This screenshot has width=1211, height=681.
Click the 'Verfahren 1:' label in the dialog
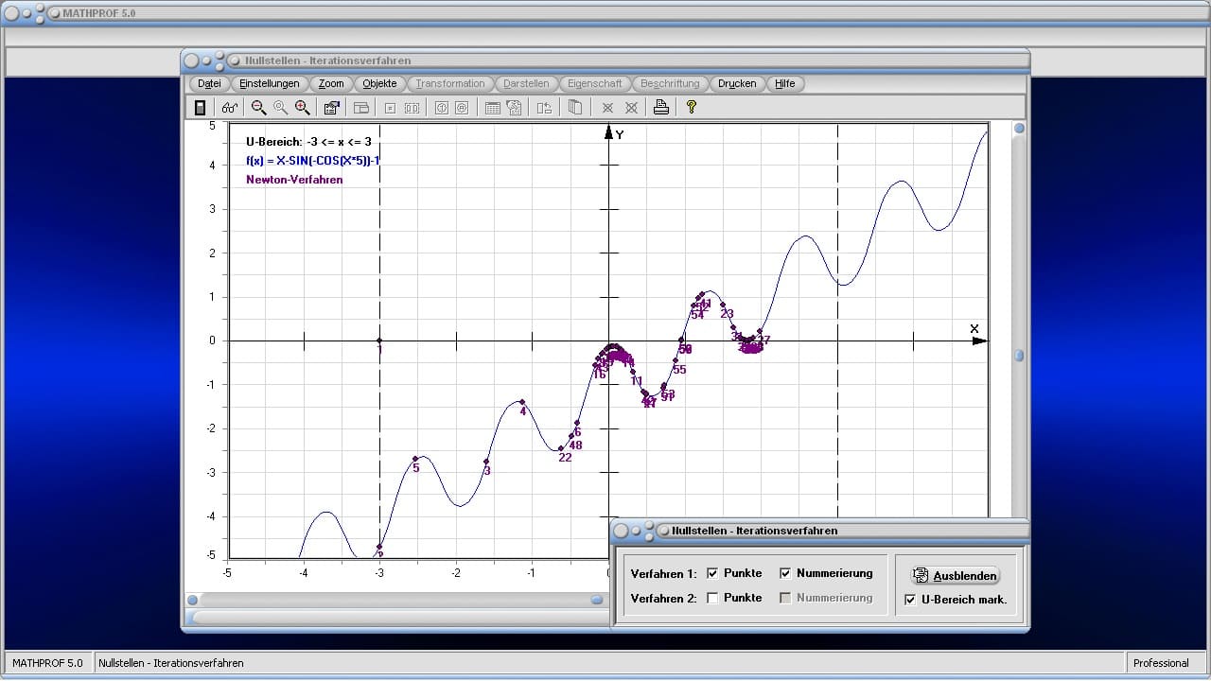663,573
